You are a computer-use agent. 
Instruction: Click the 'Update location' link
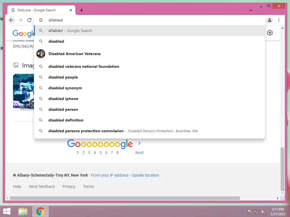(x=145, y=175)
